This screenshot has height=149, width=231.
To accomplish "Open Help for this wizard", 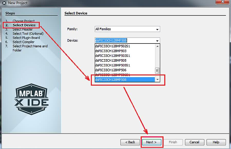I will pyautogui.click(x=216, y=142).
